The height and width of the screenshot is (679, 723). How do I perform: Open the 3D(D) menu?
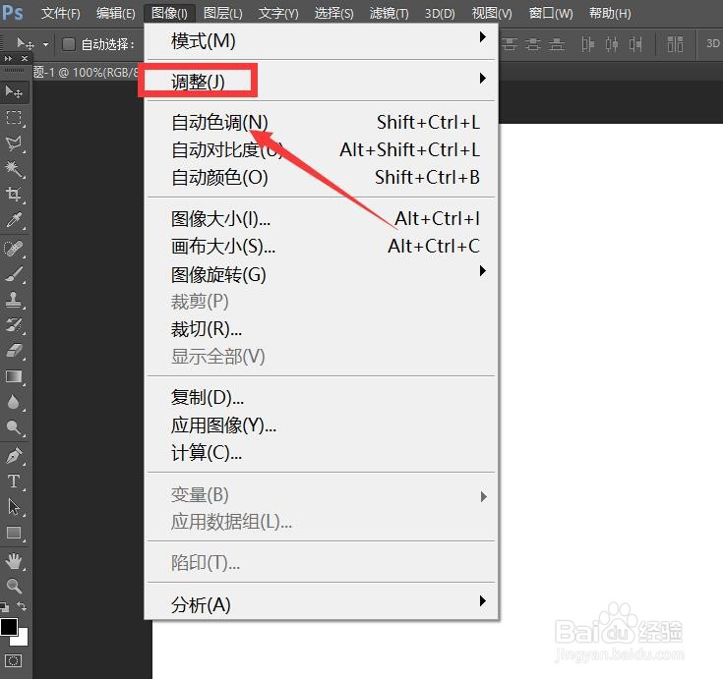tap(440, 13)
